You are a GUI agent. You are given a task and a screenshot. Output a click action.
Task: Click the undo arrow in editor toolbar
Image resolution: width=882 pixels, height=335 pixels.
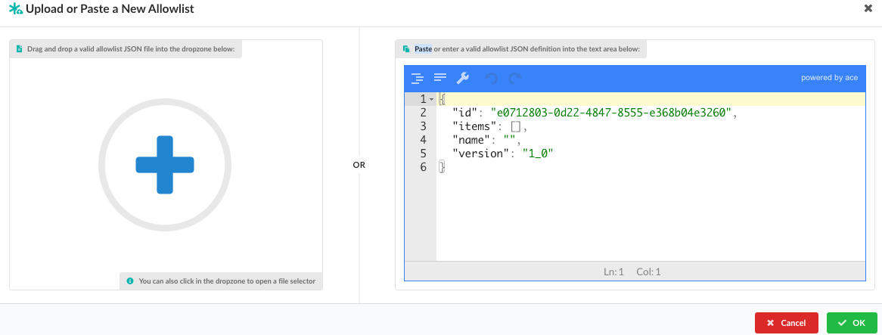(492, 78)
